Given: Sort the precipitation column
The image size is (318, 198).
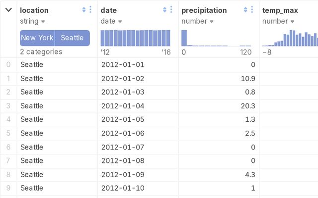Looking at the screenshot, I should [246, 10].
